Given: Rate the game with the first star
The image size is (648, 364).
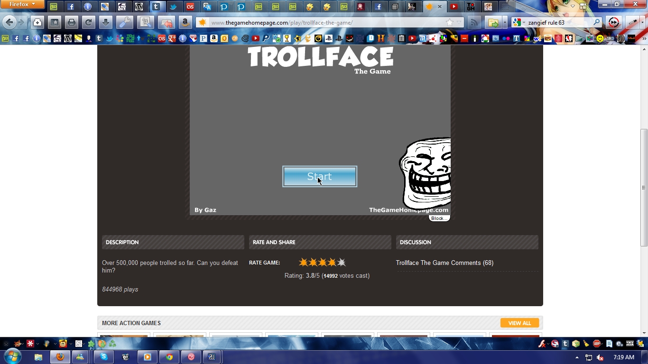Looking at the screenshot, I should [304, 262].
